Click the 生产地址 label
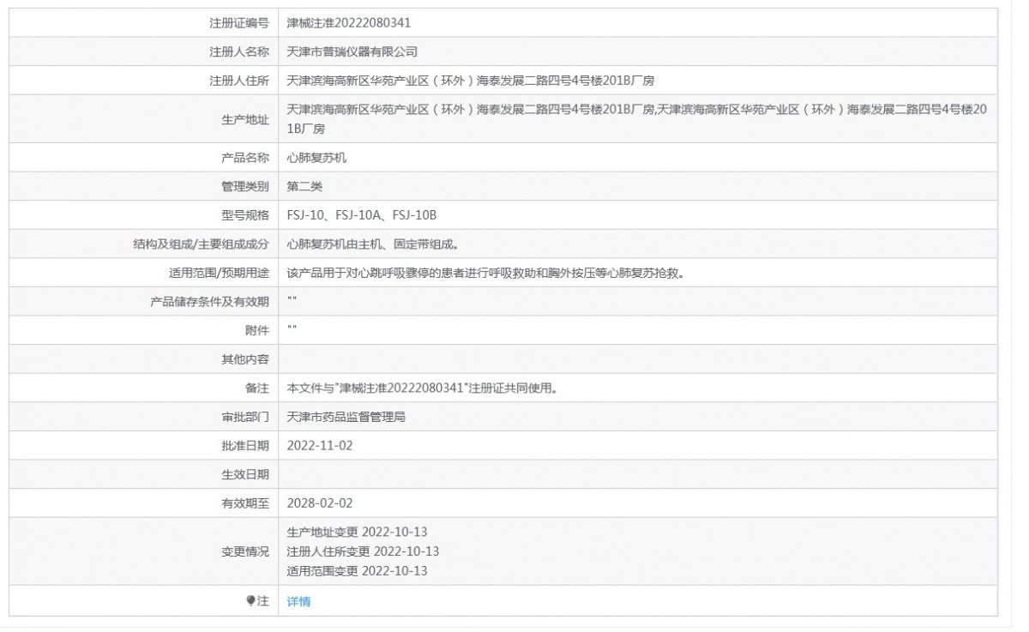Viewport: 1029px width, 632px height. (x=245, y=119)
